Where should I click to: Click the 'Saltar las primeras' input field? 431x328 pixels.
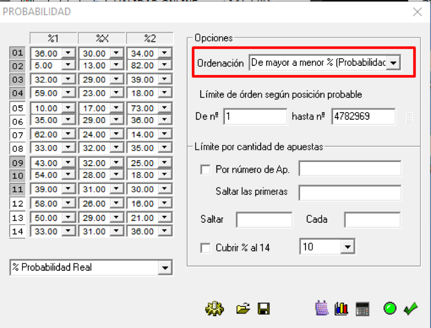point(350,193)
